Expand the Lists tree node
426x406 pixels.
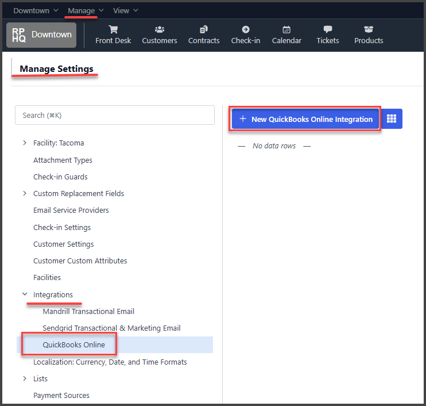(x=24, y=378)
